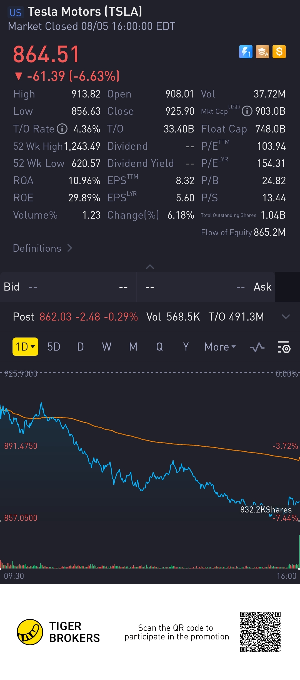Open the chart indicator wave icon

(257, 347)
